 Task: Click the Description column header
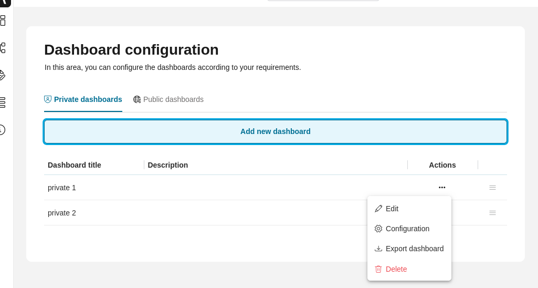(168, 165)
